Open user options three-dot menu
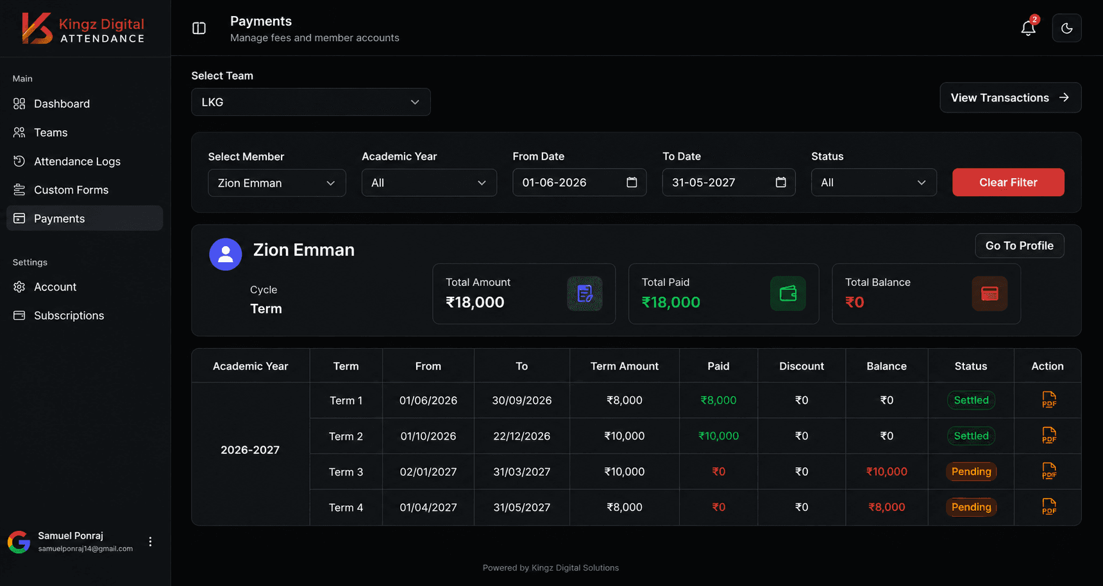This screenshot has height=586, width=1103. [x=150, y=542]
